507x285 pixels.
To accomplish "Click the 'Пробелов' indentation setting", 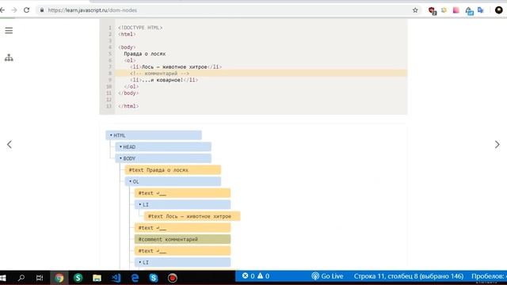I will point(489,276).
